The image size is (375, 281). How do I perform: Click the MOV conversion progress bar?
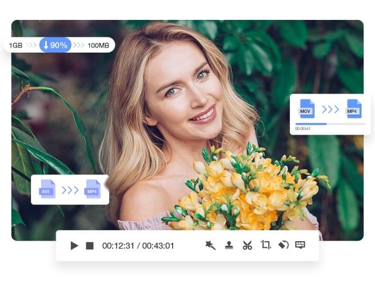tap(330, 124)
